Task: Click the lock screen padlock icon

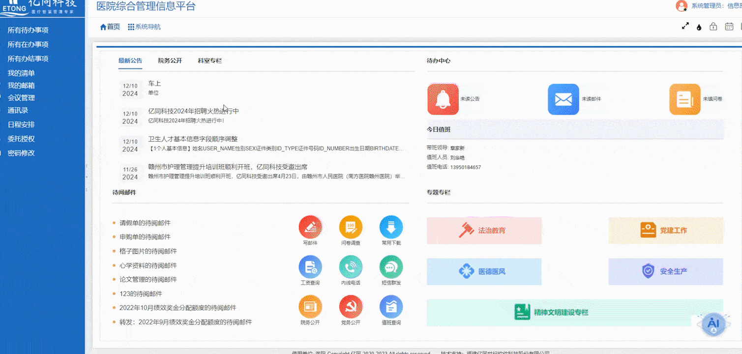Action: (x=713, y=27)
